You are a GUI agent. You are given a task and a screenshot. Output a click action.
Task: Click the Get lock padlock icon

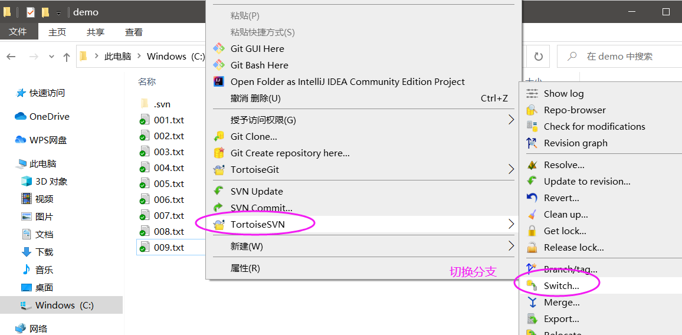click(x=532, y=231)
